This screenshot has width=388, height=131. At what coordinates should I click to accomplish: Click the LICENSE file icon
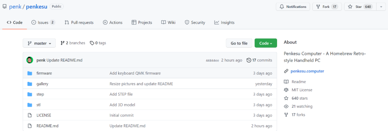30,115
